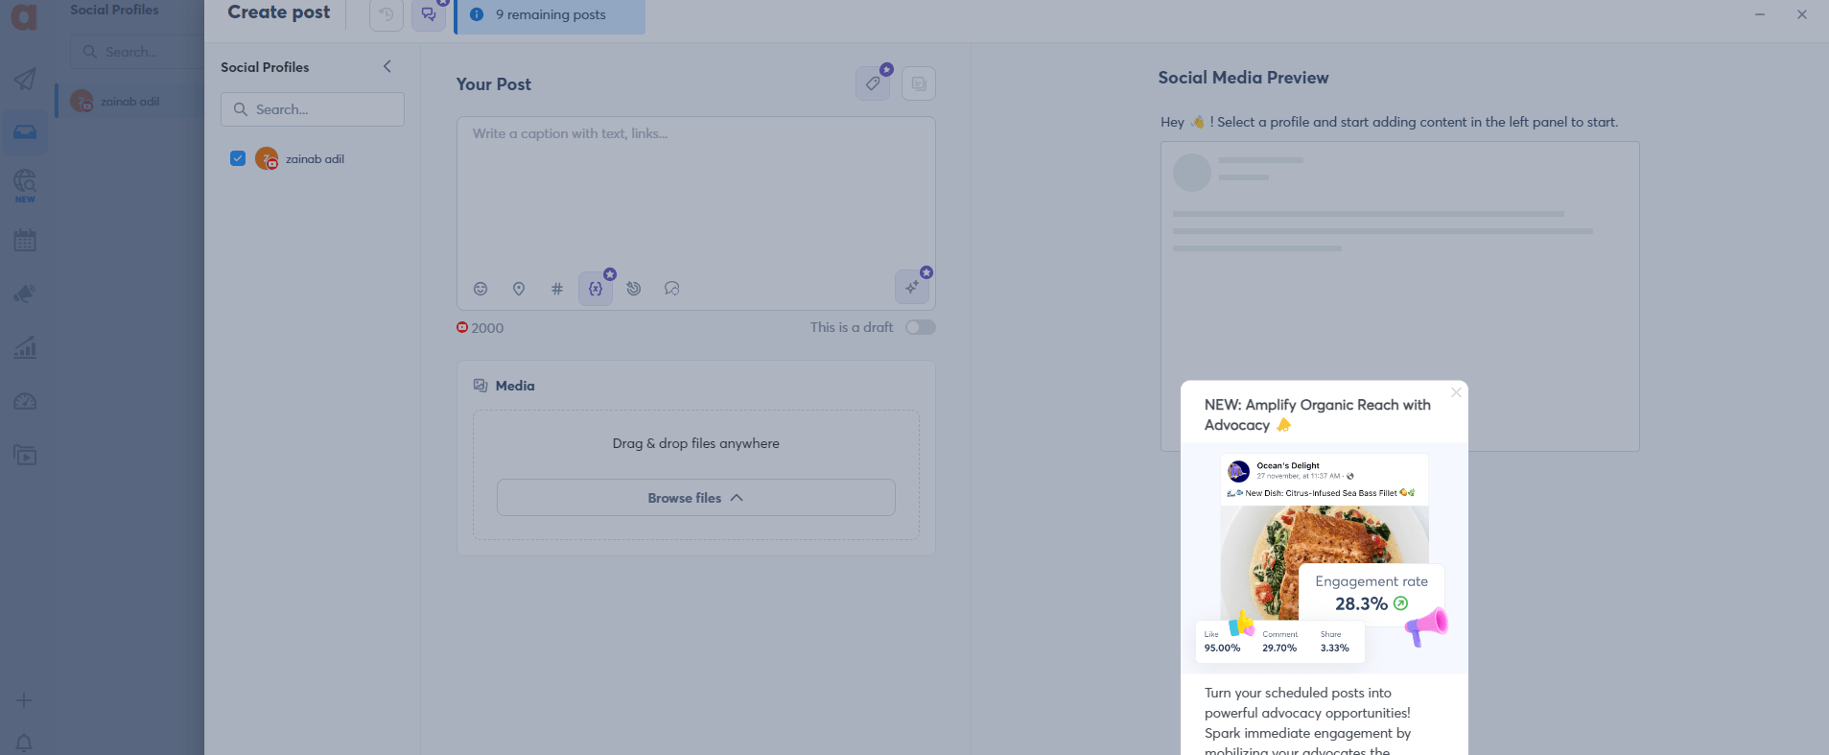
Task: Click the Search field under Social Profiles
Action: (313, 109)
